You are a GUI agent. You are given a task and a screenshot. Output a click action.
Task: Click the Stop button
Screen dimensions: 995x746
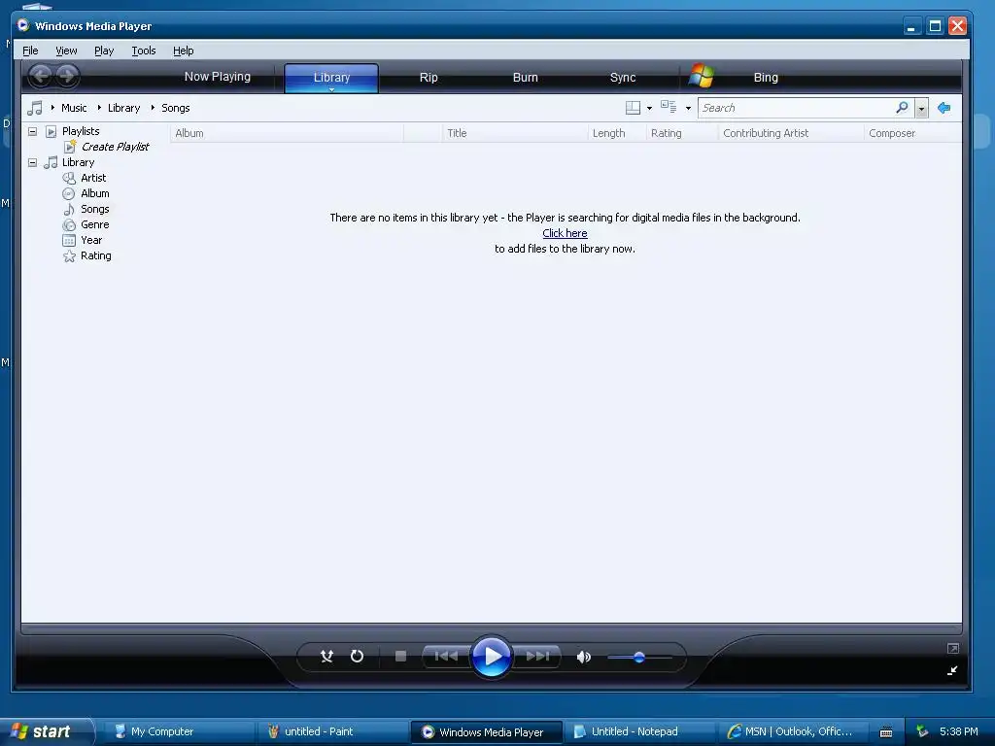pos(400,656)
